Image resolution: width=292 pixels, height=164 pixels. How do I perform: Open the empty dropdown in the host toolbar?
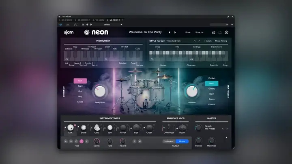coord(219,25)
